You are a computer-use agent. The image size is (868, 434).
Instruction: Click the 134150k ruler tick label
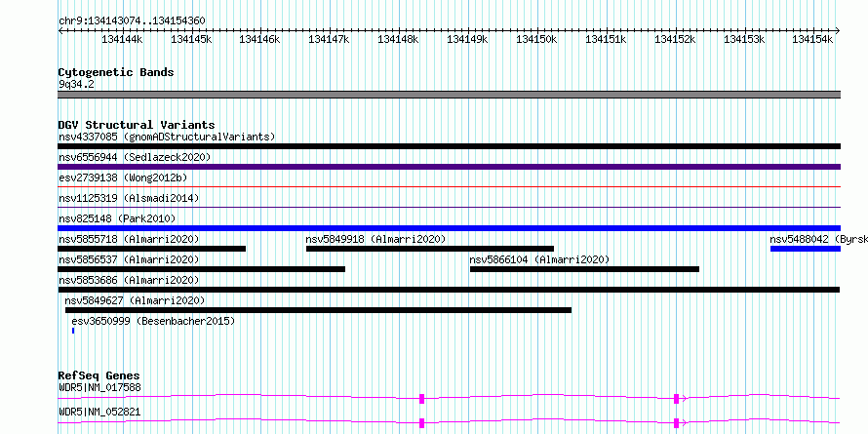(x=537, y=39)
